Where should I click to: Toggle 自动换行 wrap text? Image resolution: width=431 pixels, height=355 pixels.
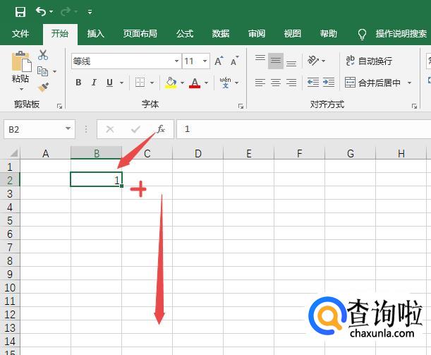pyautogui.click(x=369, y=61)
